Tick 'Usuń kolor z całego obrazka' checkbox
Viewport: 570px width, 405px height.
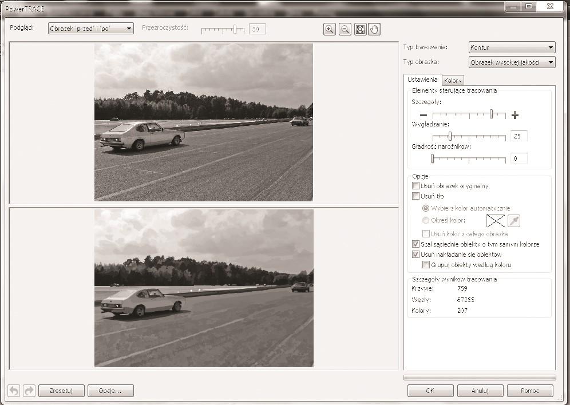point(426,233)
